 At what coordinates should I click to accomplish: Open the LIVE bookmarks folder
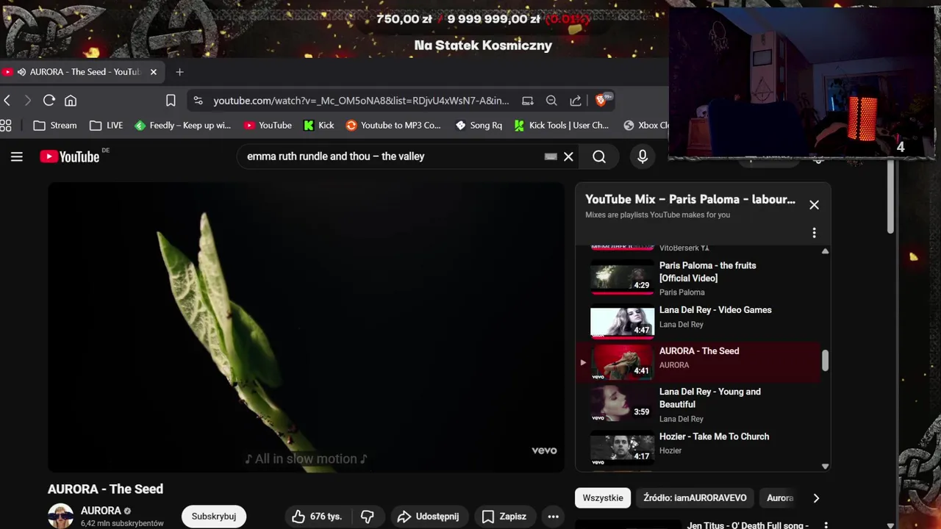tap(107, 126)
